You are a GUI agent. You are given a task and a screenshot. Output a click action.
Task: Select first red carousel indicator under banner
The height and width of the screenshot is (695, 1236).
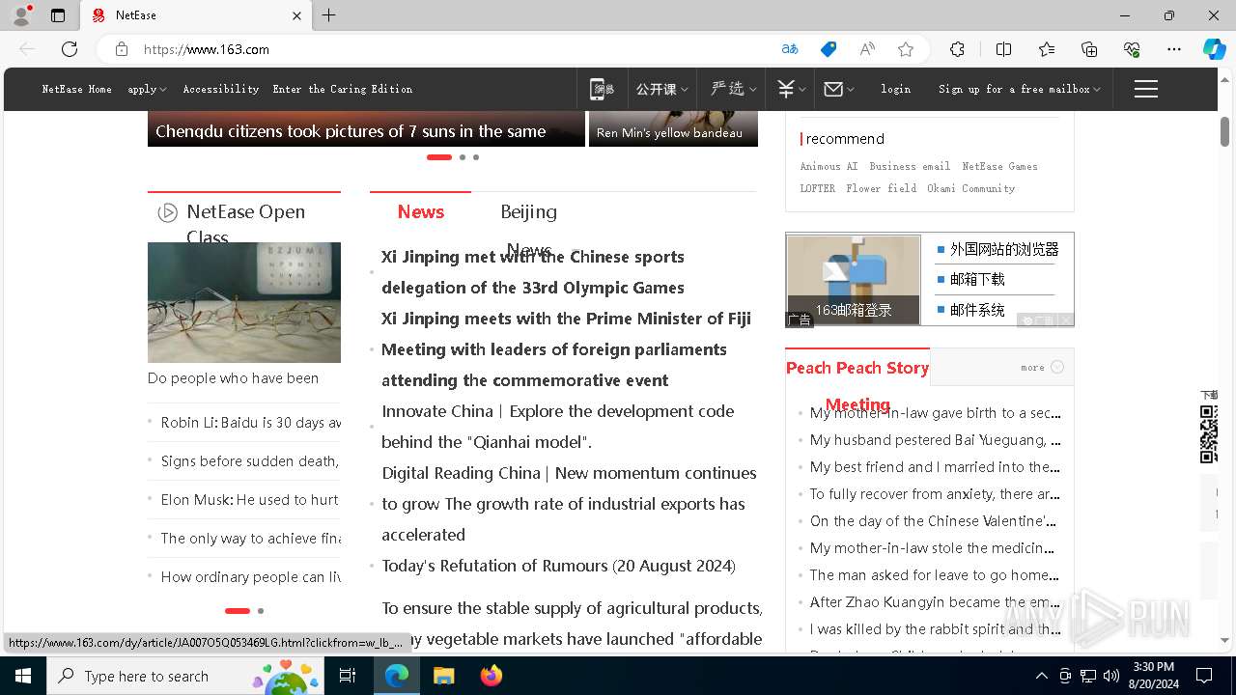pos(439,156)
